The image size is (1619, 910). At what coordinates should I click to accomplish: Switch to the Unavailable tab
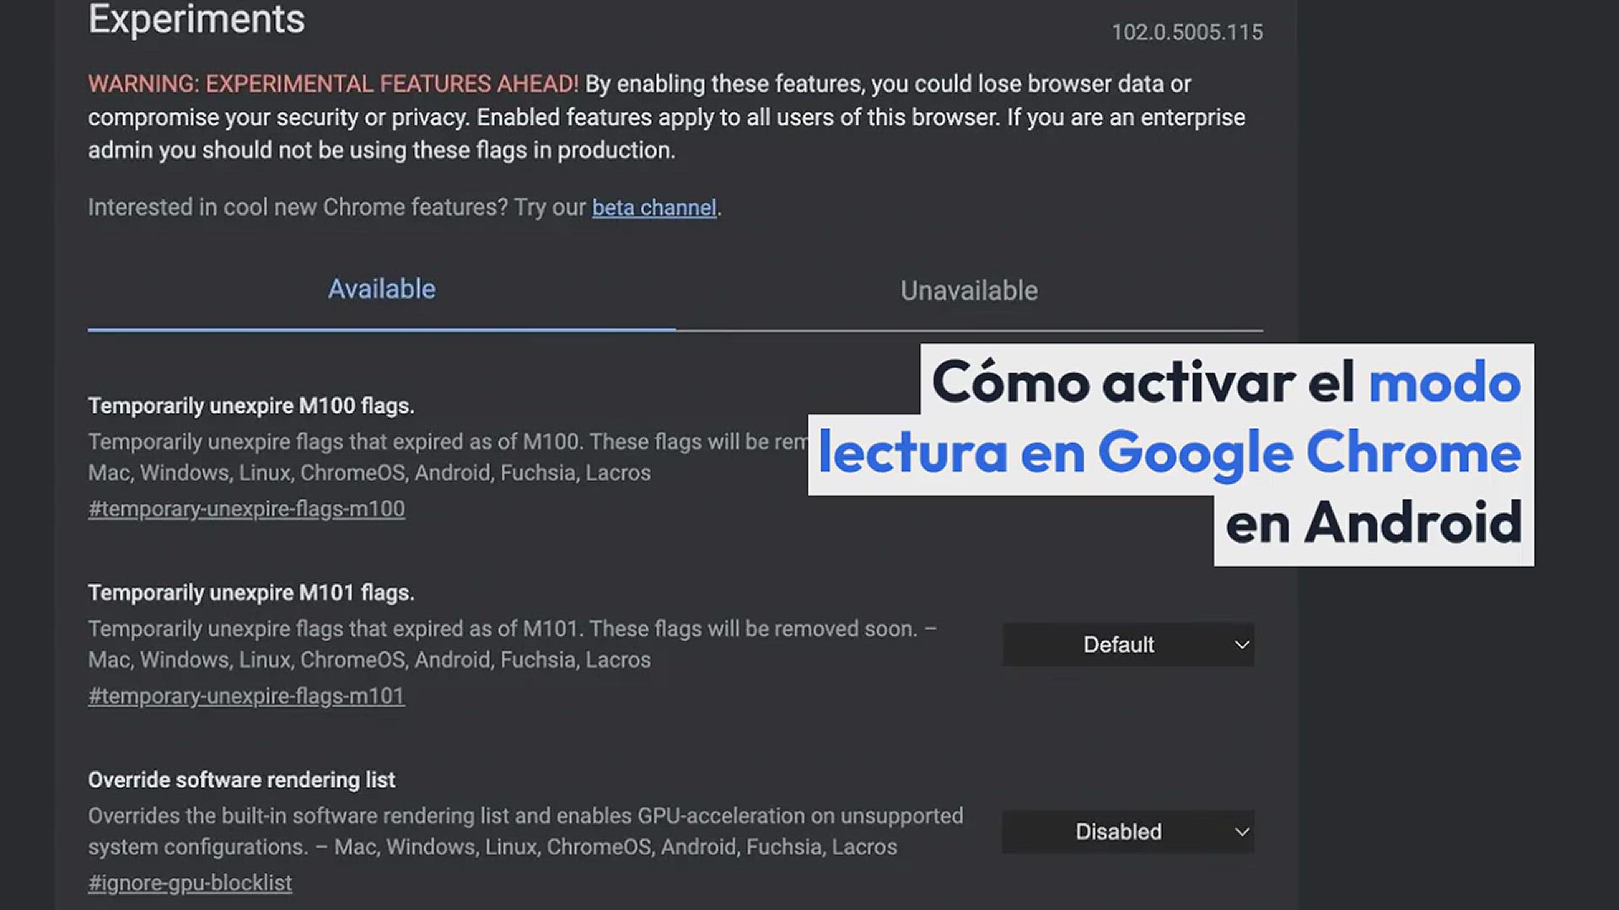click(969, 292)
